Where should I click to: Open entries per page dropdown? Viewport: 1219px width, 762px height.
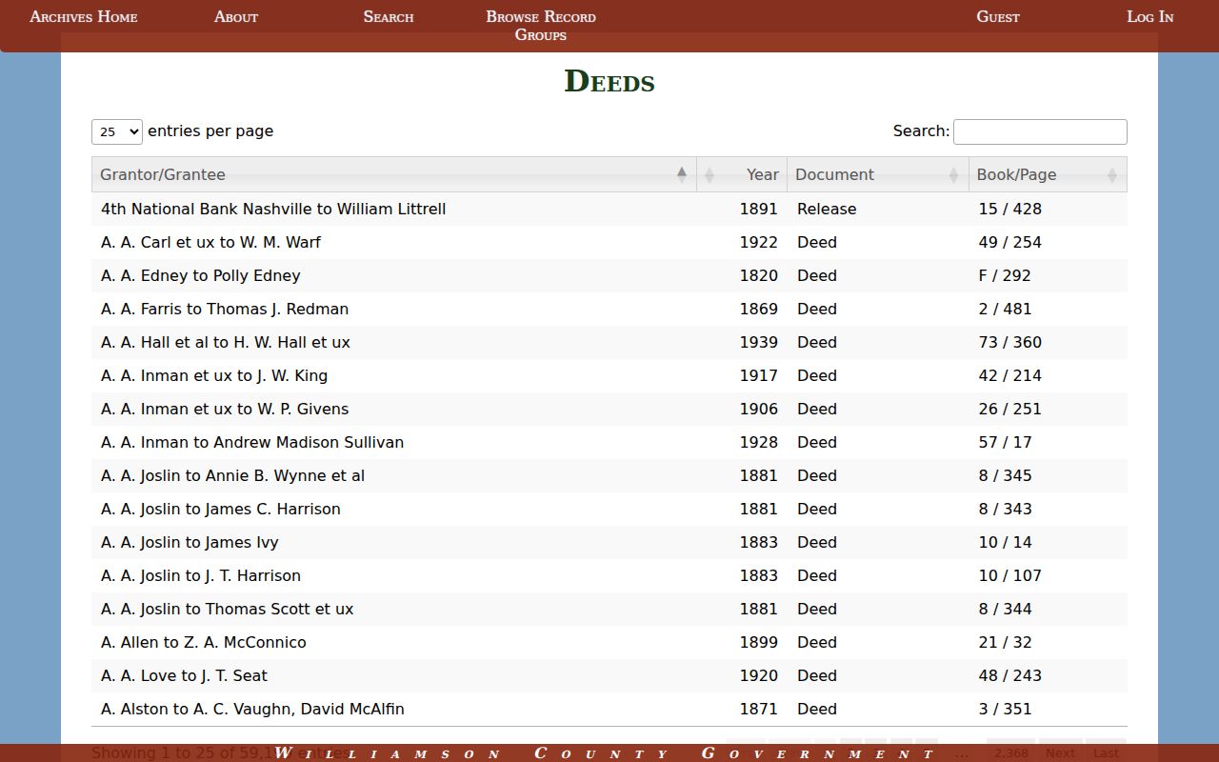(117, 131)
